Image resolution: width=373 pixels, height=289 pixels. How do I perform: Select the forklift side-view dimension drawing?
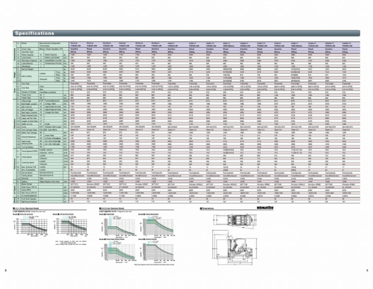(235, 248)
